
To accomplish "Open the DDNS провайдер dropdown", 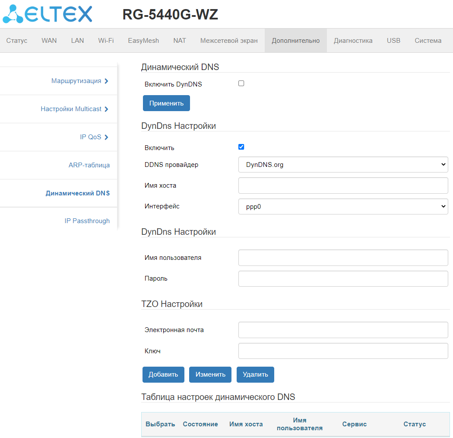I will coord(343,165).
